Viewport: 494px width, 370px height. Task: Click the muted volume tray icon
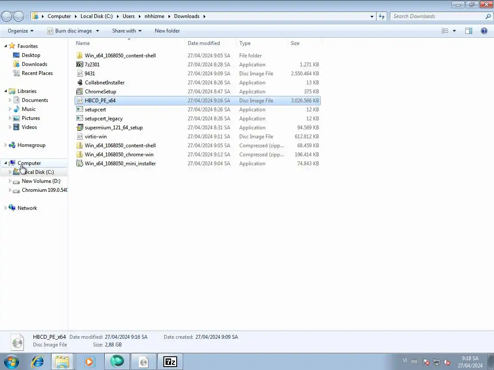click(447, 362)
